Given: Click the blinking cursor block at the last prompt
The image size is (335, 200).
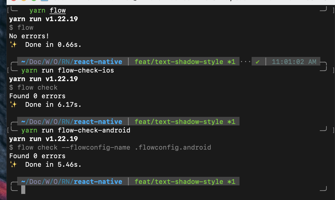Looking at the screenshot, I should 23,190.
